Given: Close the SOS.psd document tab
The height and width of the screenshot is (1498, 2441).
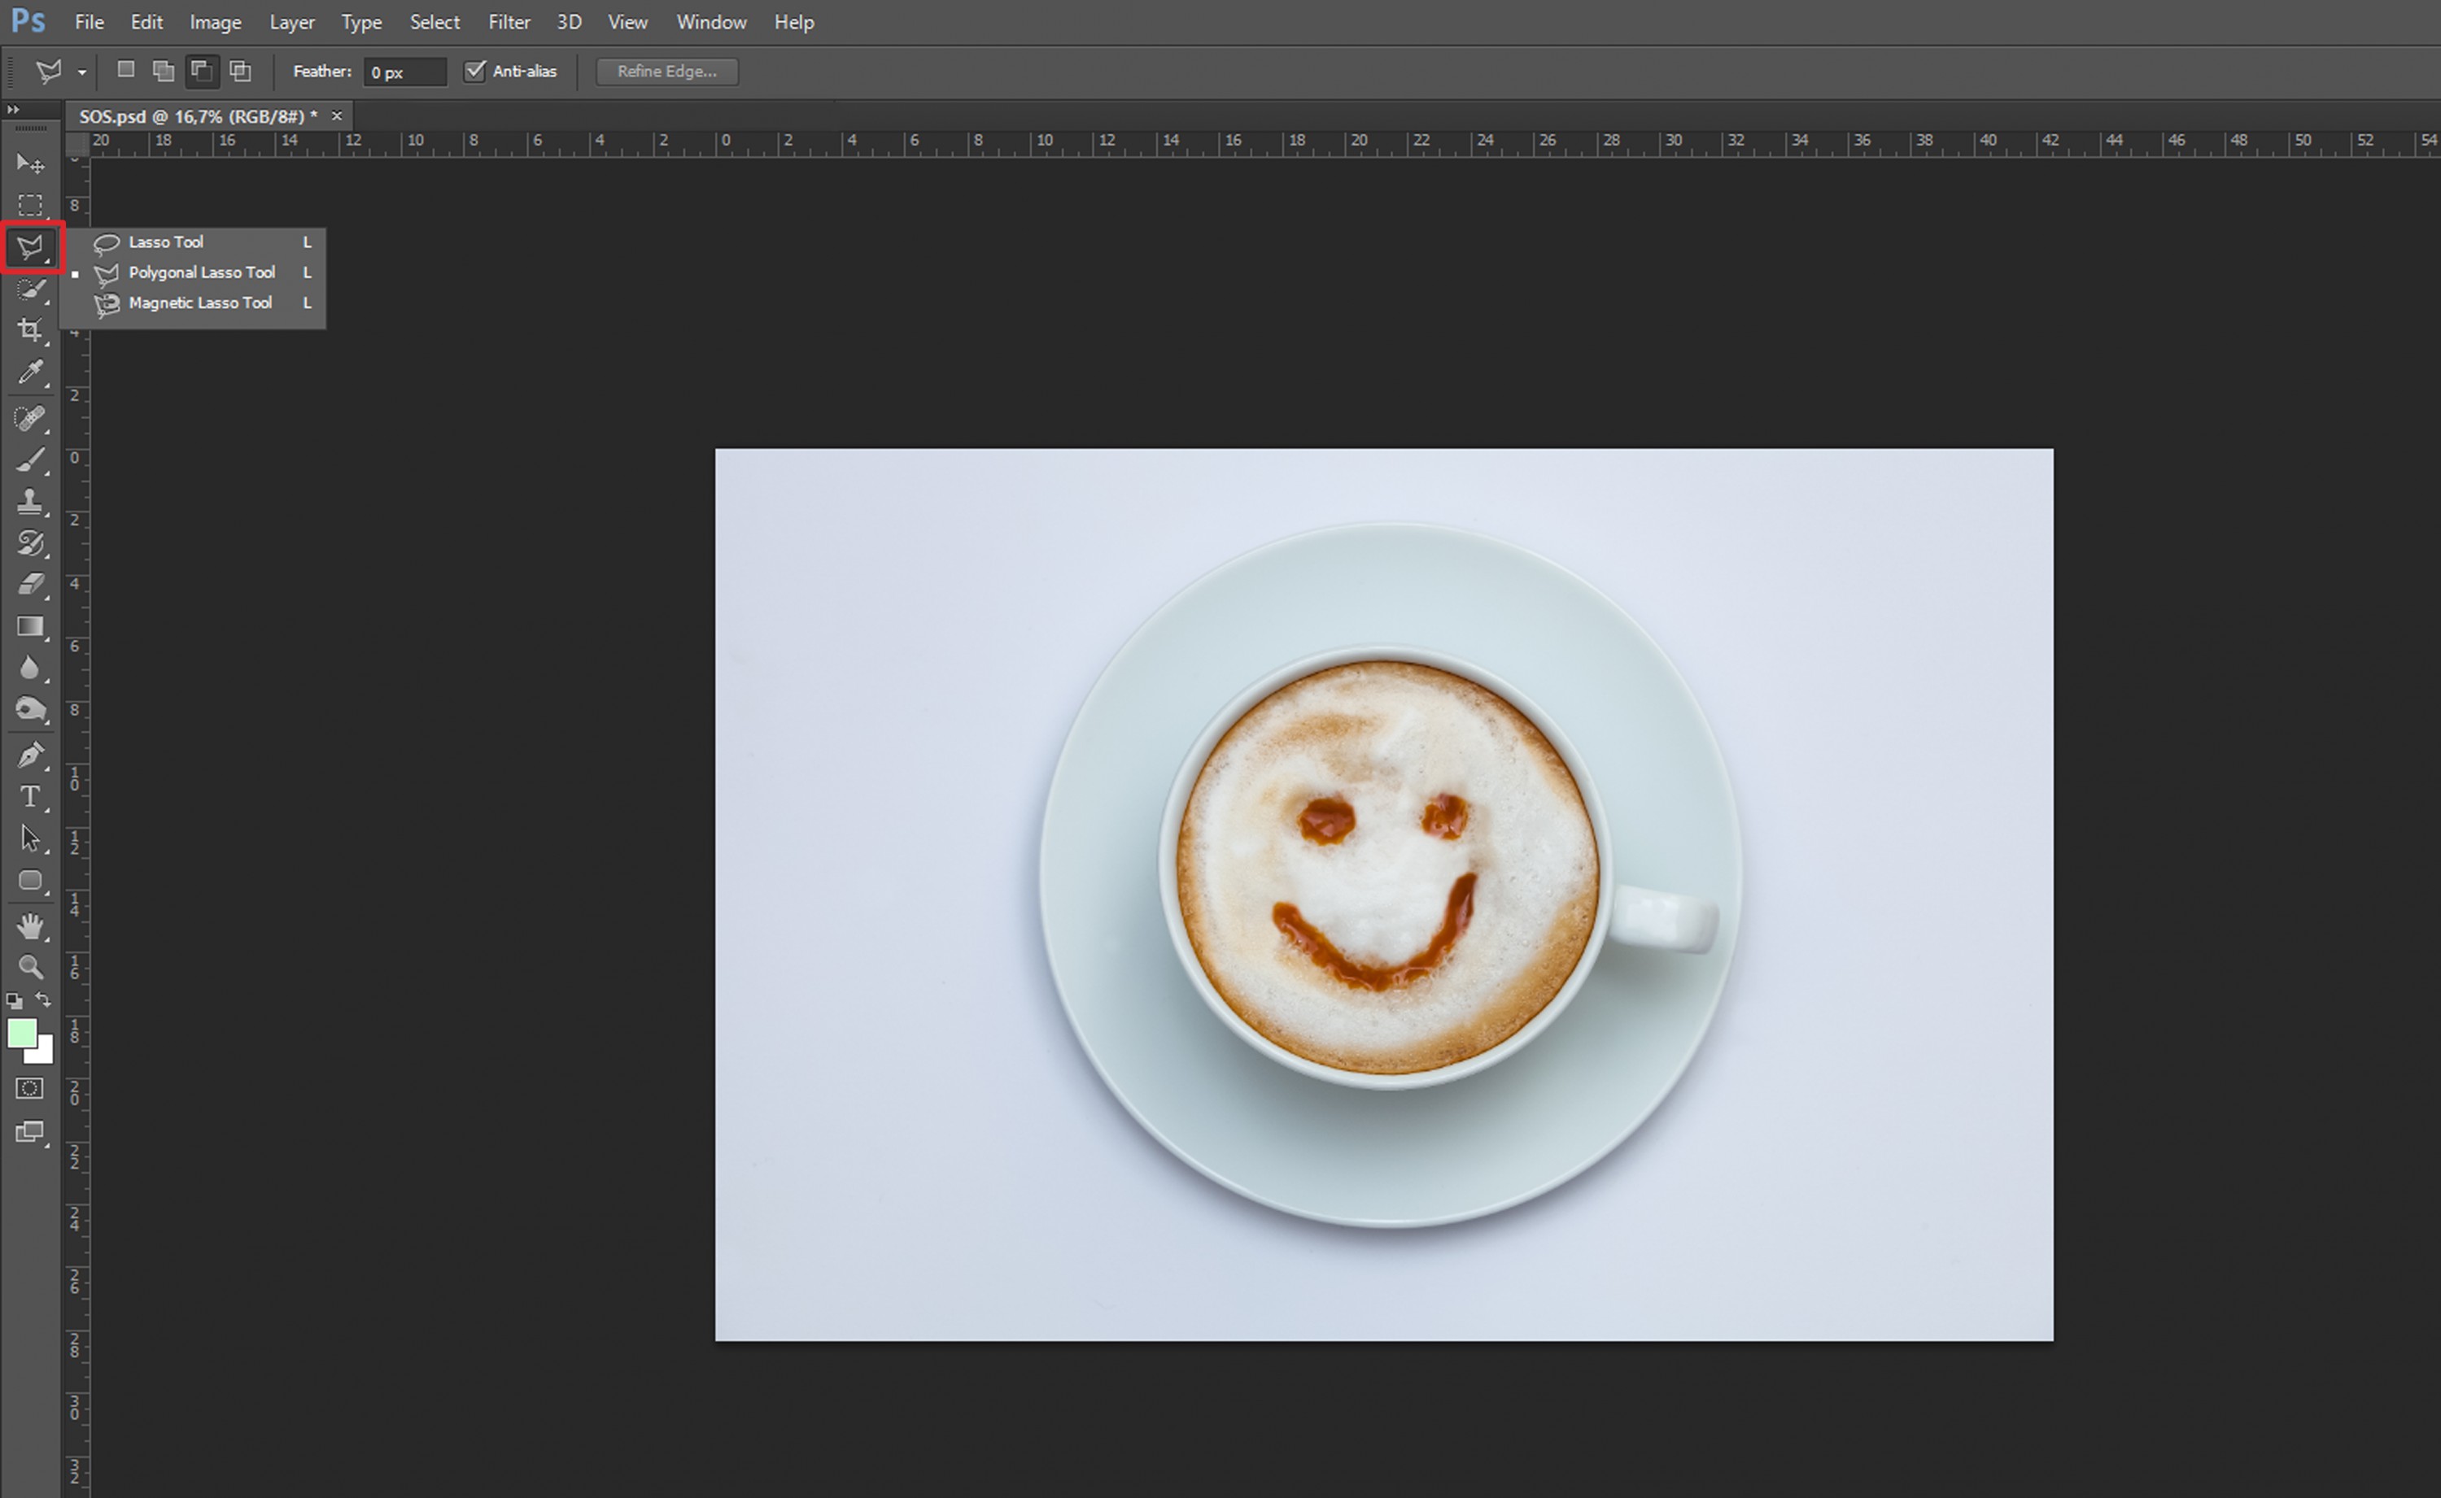Looking at the screenshot, I should pos(337,116).
